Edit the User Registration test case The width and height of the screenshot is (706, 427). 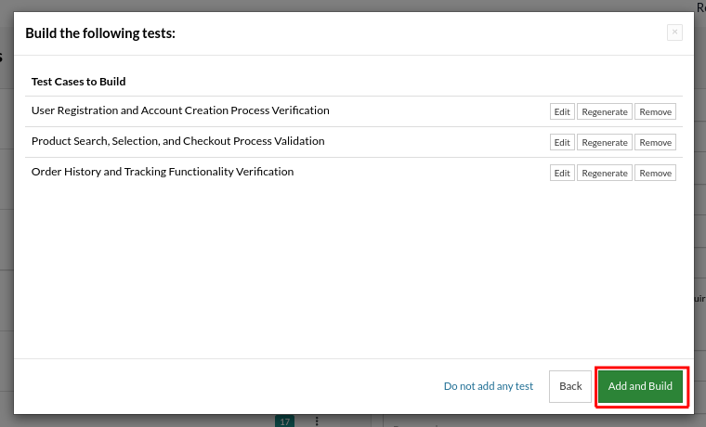pos(562,112)
